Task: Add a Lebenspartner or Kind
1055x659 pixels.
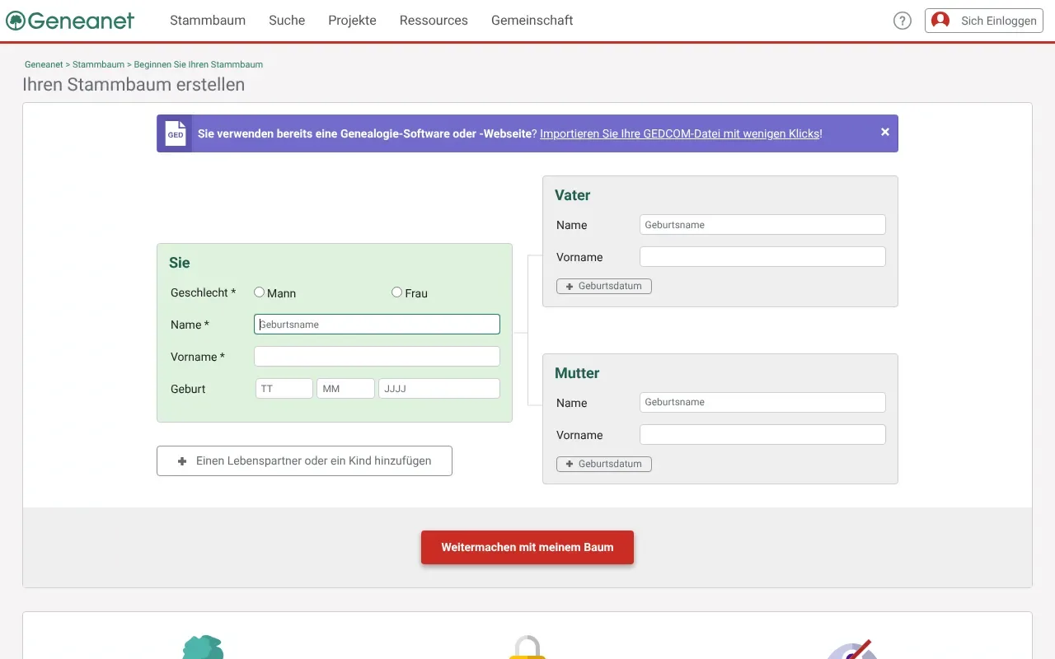Action: coord(304,461)
